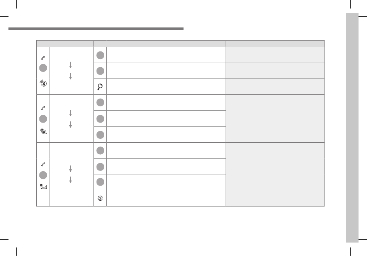This screenshot has height=256, width=367.
Task: Click the phone handset above the envelope icon
Action: tap(43, 164)
